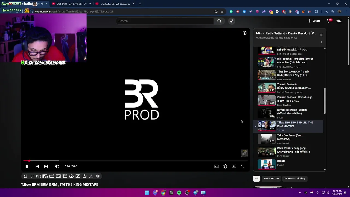The image size is (350, 197).
Task: Close the Mix playlist panel
Action: click(321, 35)
